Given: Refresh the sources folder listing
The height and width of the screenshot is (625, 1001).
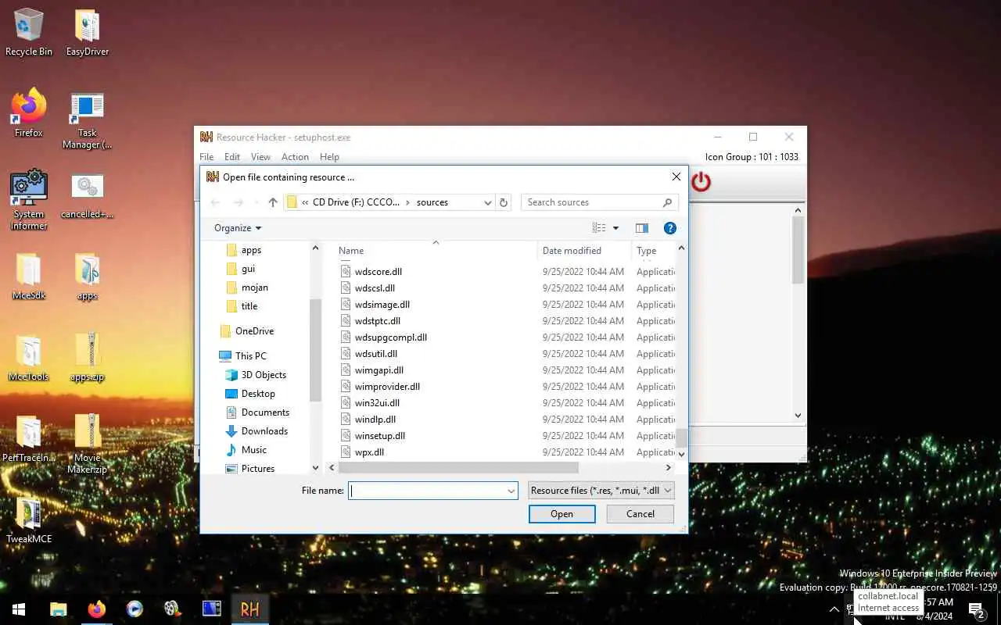Looking at the screenshot, I should [x=504, y=202].
